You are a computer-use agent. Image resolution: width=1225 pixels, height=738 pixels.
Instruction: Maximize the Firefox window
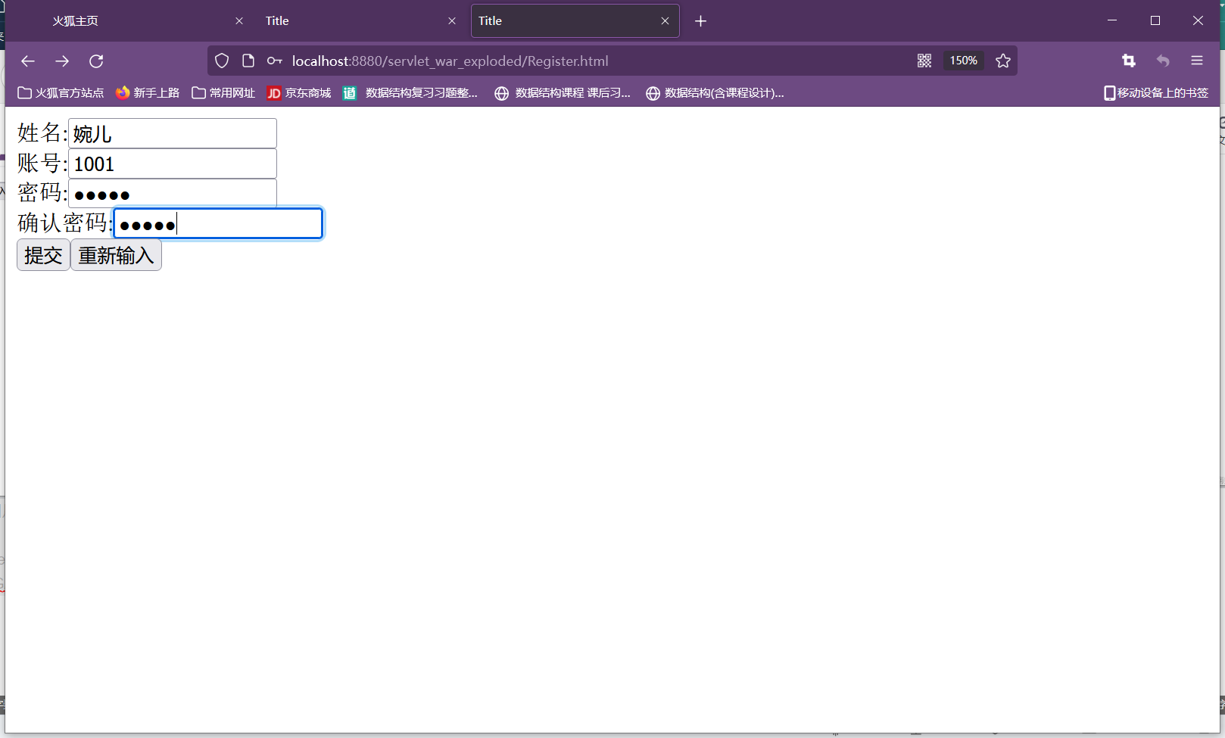1155,20
